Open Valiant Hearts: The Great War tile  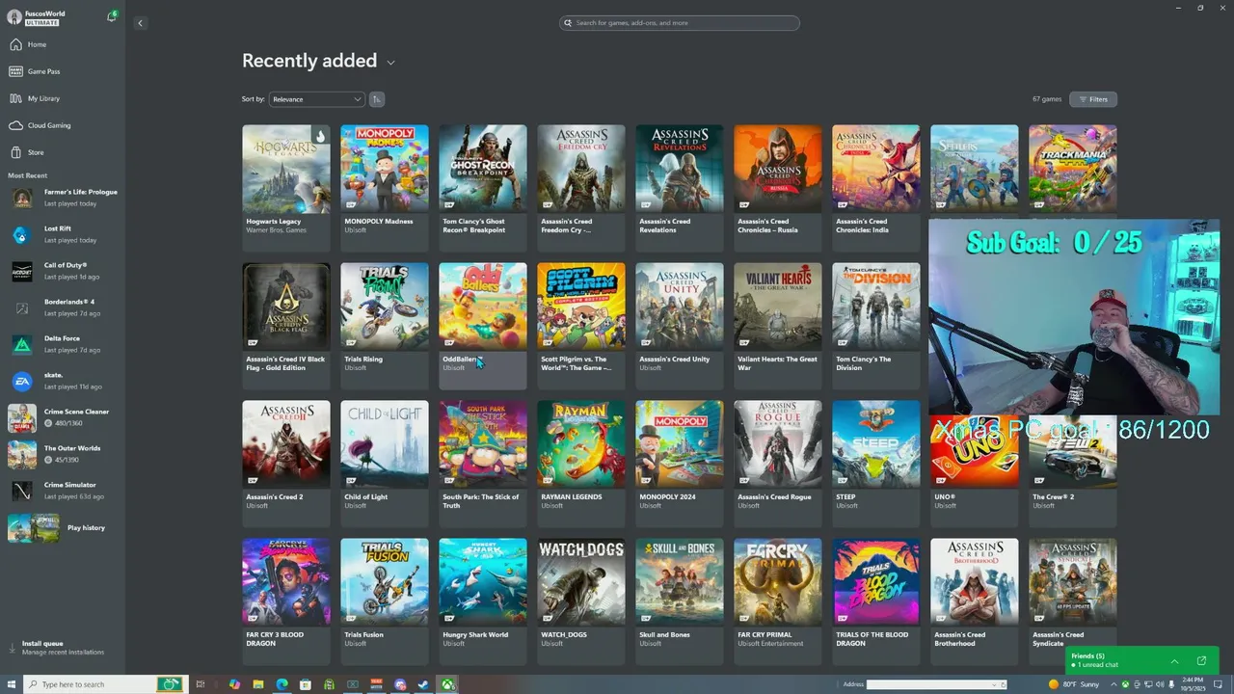tap(778, 326)
